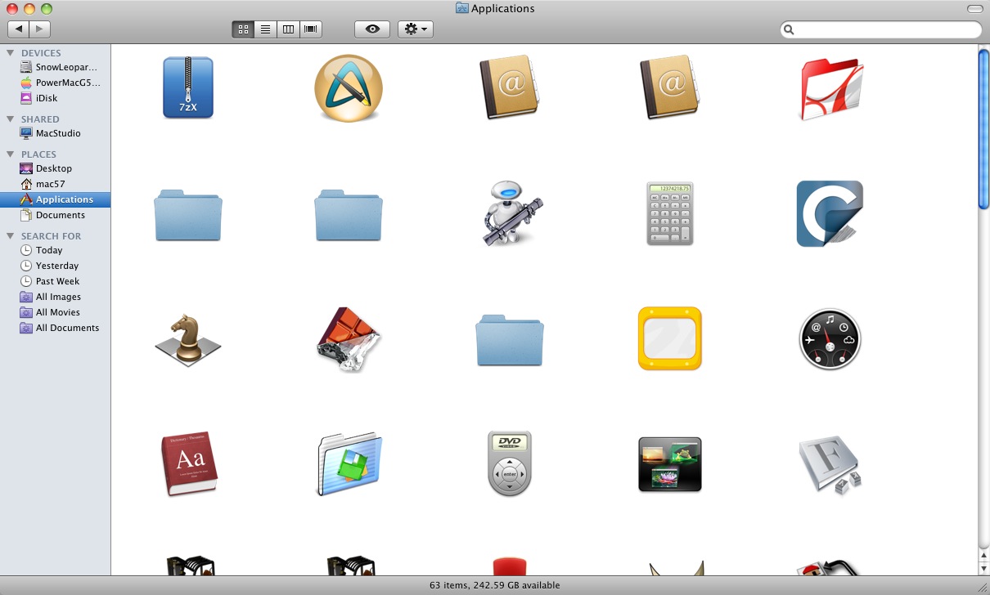The width and height of the screenshot is (990, 595).
Task: Switch to icon view
Action: point(243,29)
